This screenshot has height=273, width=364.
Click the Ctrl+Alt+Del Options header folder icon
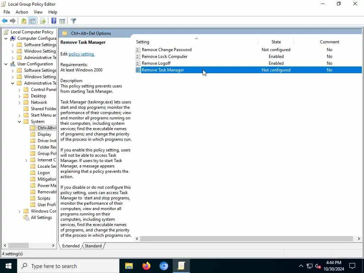[x=65, y=33]
